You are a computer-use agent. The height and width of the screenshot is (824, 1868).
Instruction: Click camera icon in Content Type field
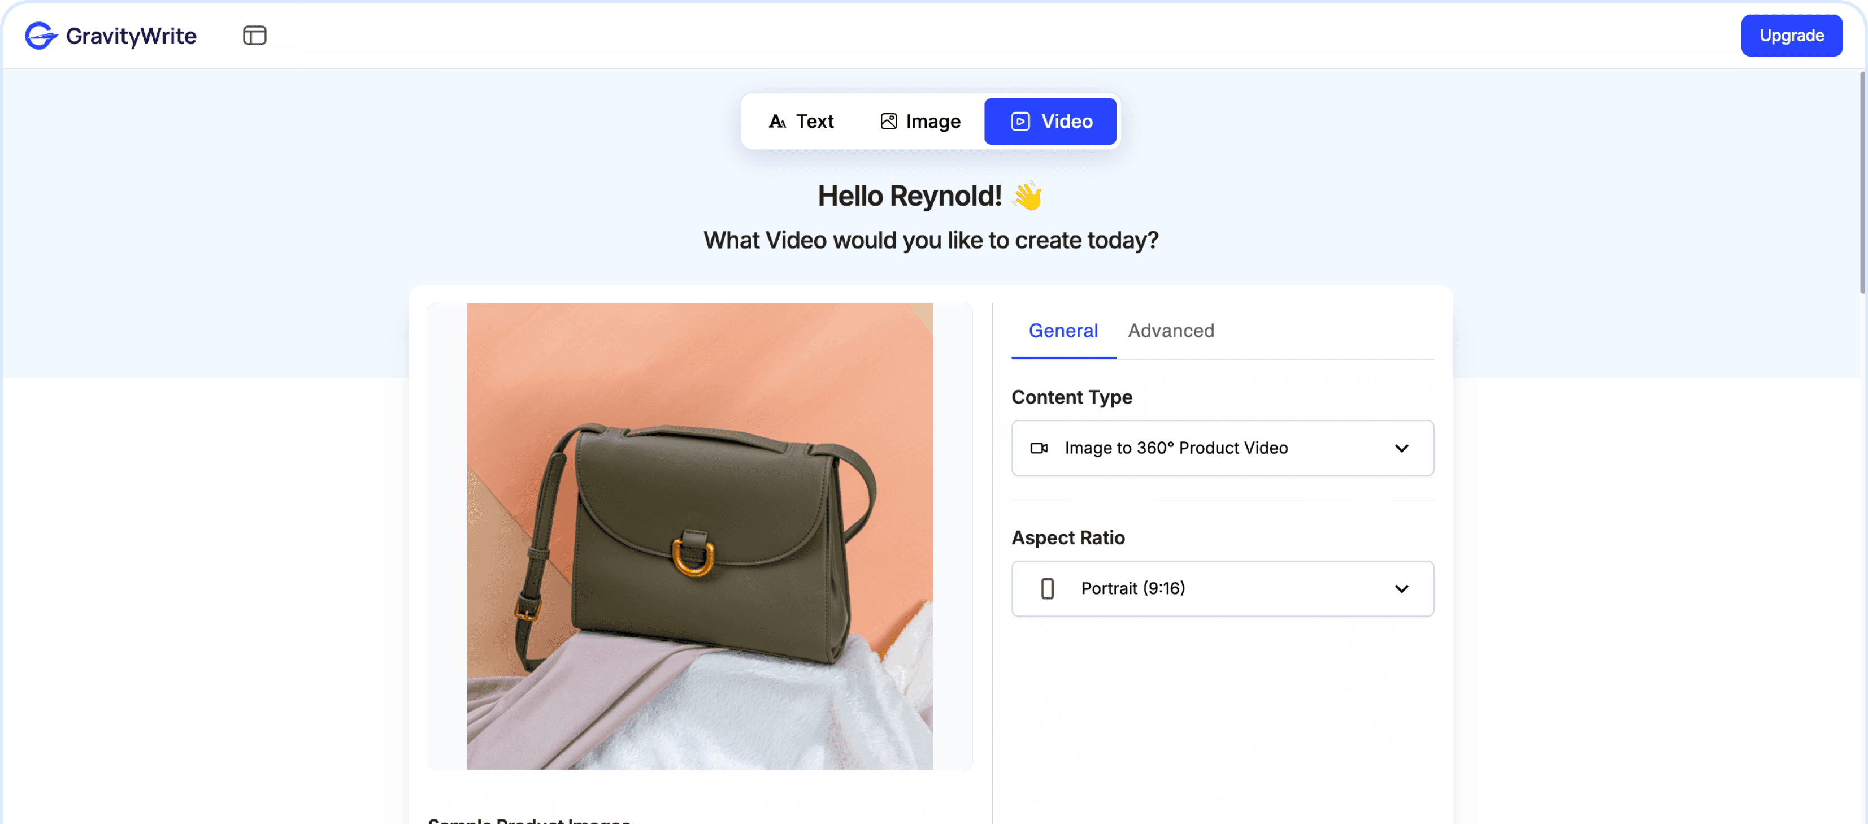point(1039,448)
